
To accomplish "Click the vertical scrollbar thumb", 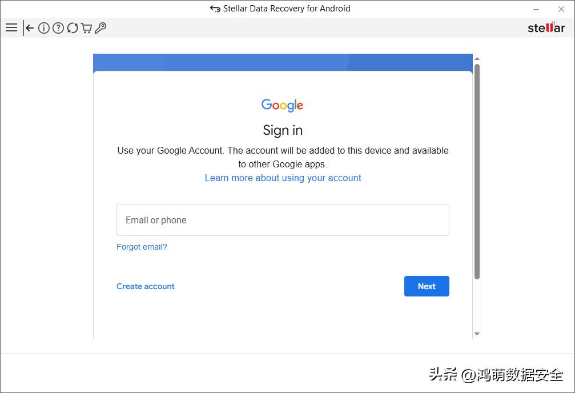I will pyautogui.click(x=477, y=172).
